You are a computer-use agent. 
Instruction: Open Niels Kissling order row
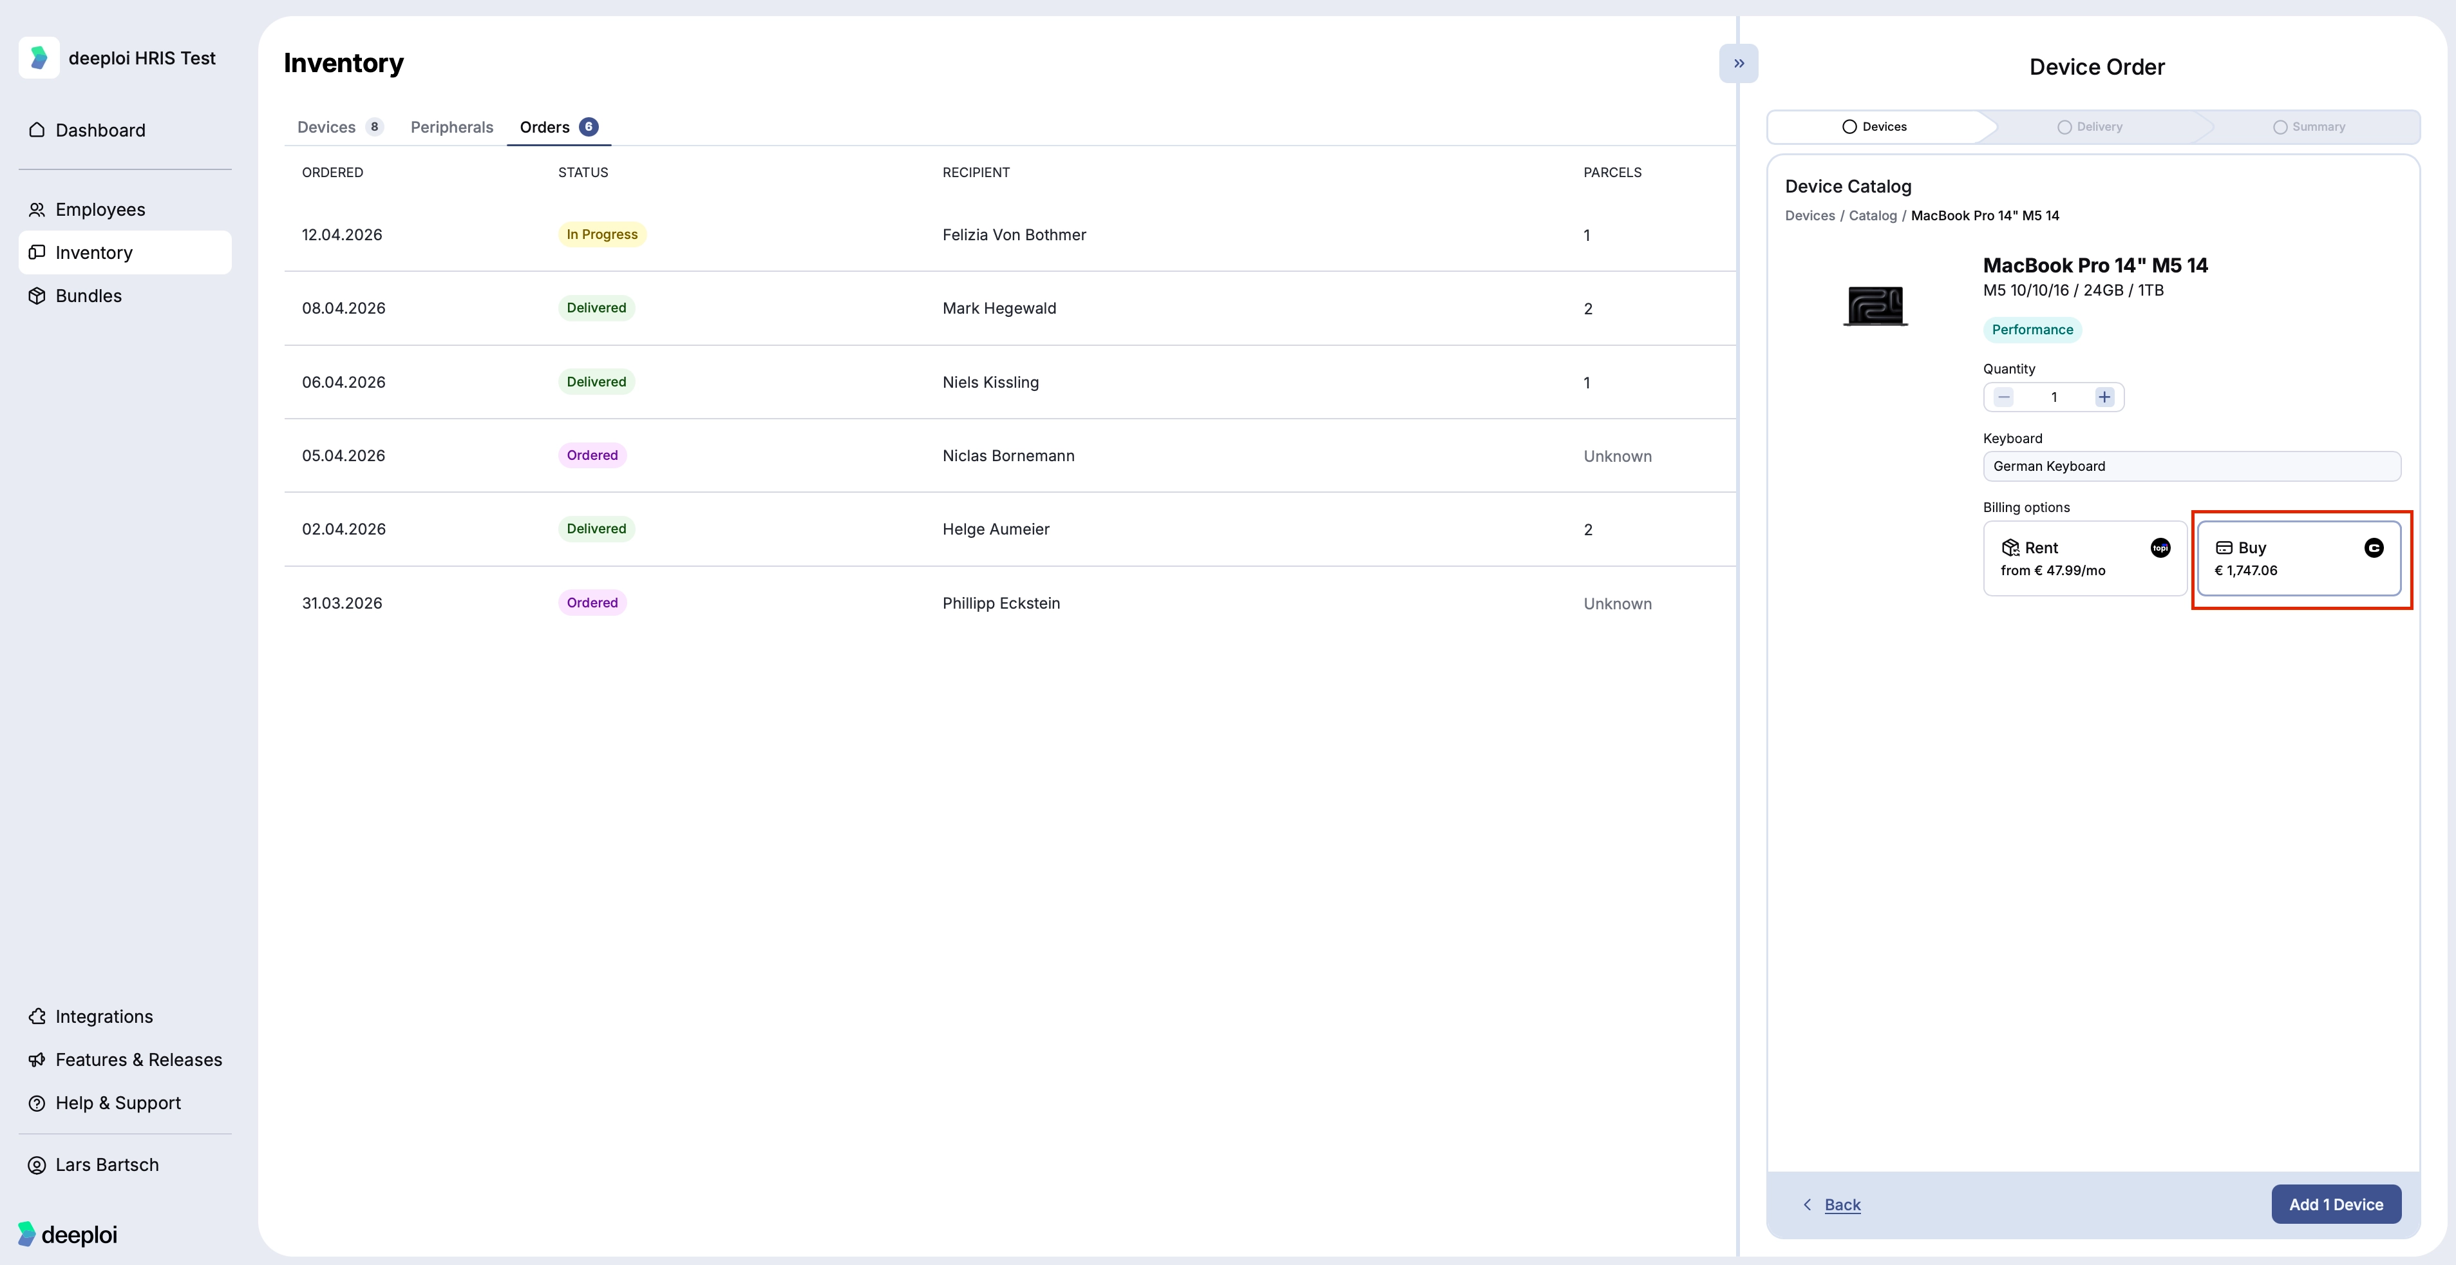1010,381
